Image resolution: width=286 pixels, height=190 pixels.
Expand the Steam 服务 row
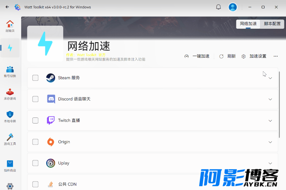tap(270, 78)
